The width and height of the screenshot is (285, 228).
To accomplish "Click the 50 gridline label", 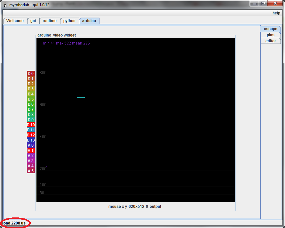I will click(x=42, y=193).
